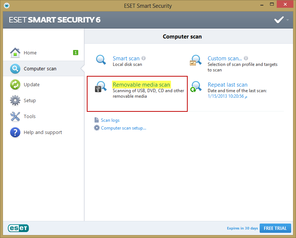This screenshot has width=296, height=238.
Task: Click the Smart scan magnifier icon
Action: 101,60
